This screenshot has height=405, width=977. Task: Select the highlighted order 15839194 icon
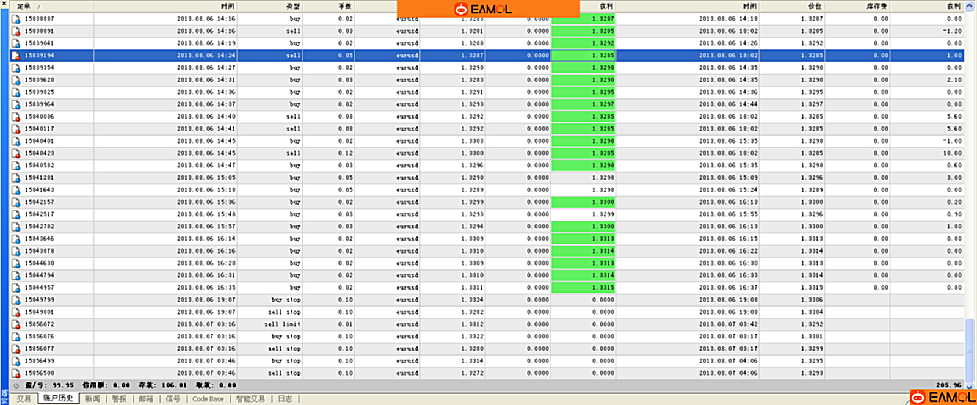click(x=16, y=56)
